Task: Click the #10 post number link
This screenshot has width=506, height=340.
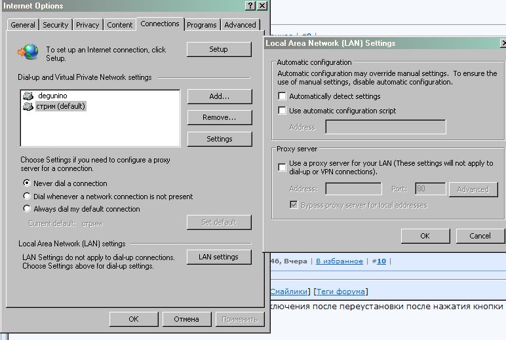Action: coord(381,261)
